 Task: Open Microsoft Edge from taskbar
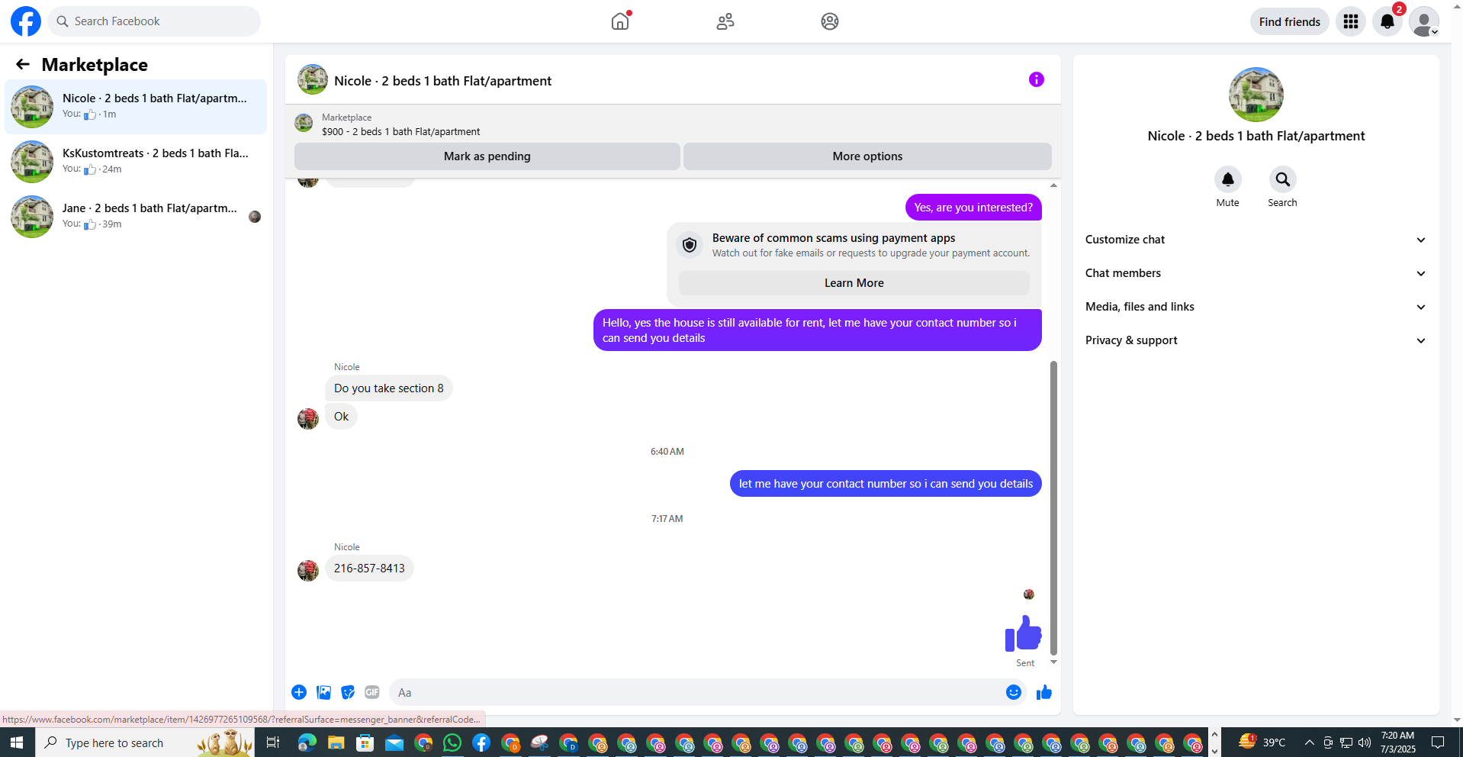point(307,743)
